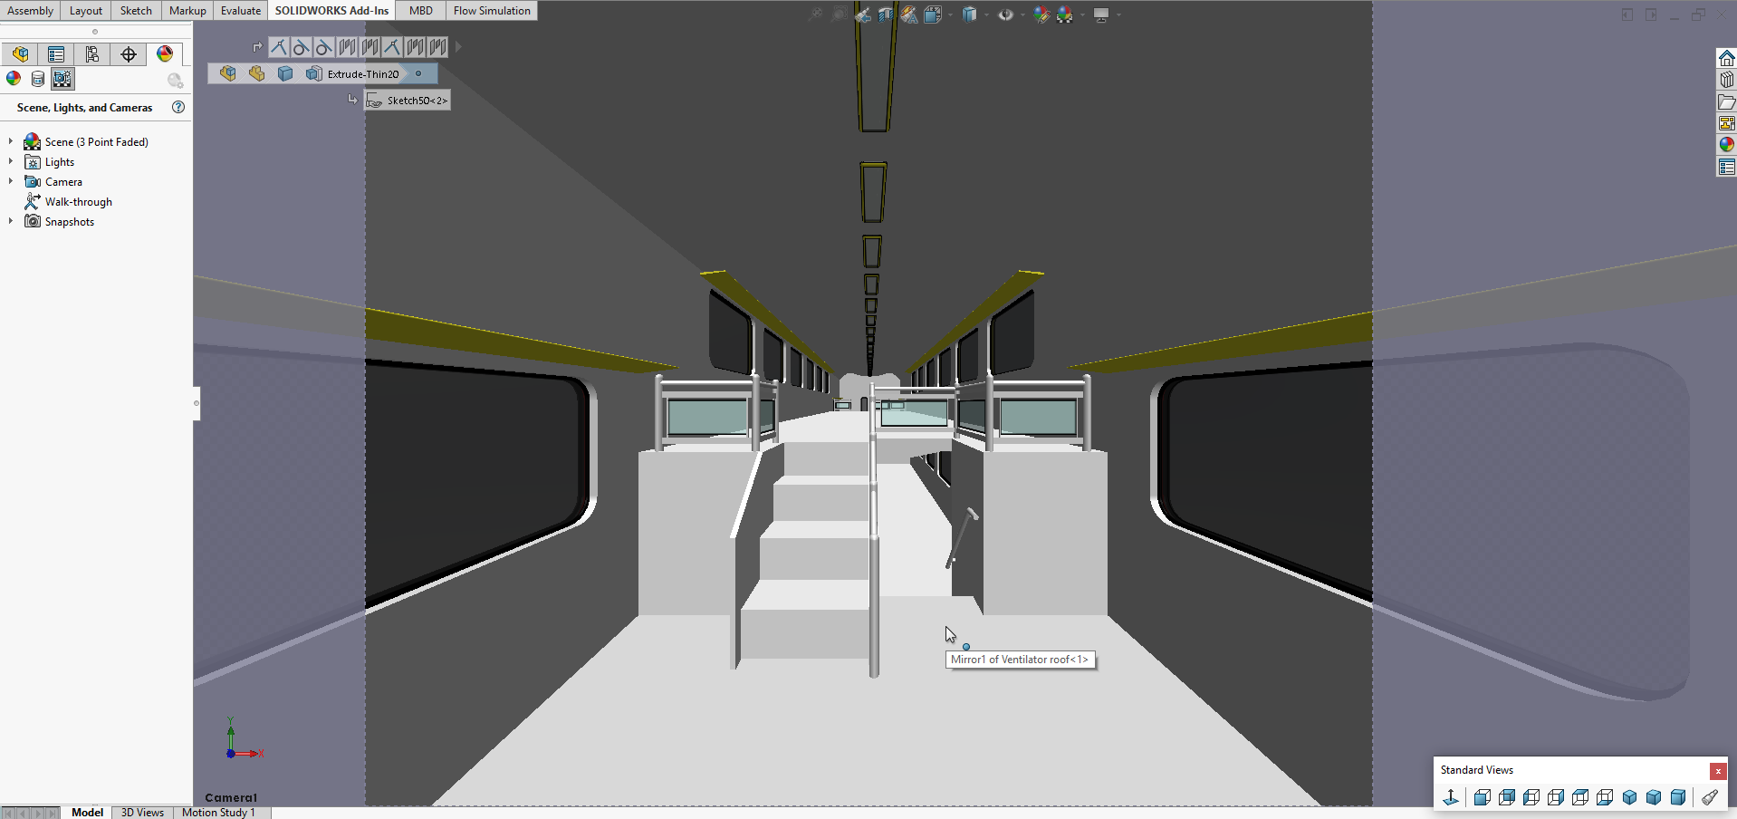
Task: Open the Design Library task pane
Action: pyautogui.click(x=1726, y=80)
